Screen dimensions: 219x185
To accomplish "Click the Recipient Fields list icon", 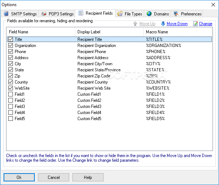I will 81,13.
